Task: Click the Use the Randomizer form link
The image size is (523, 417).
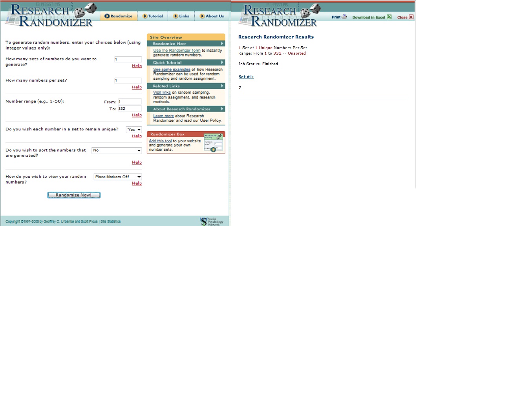Action: pyautogui.click(x=177, y=50)
